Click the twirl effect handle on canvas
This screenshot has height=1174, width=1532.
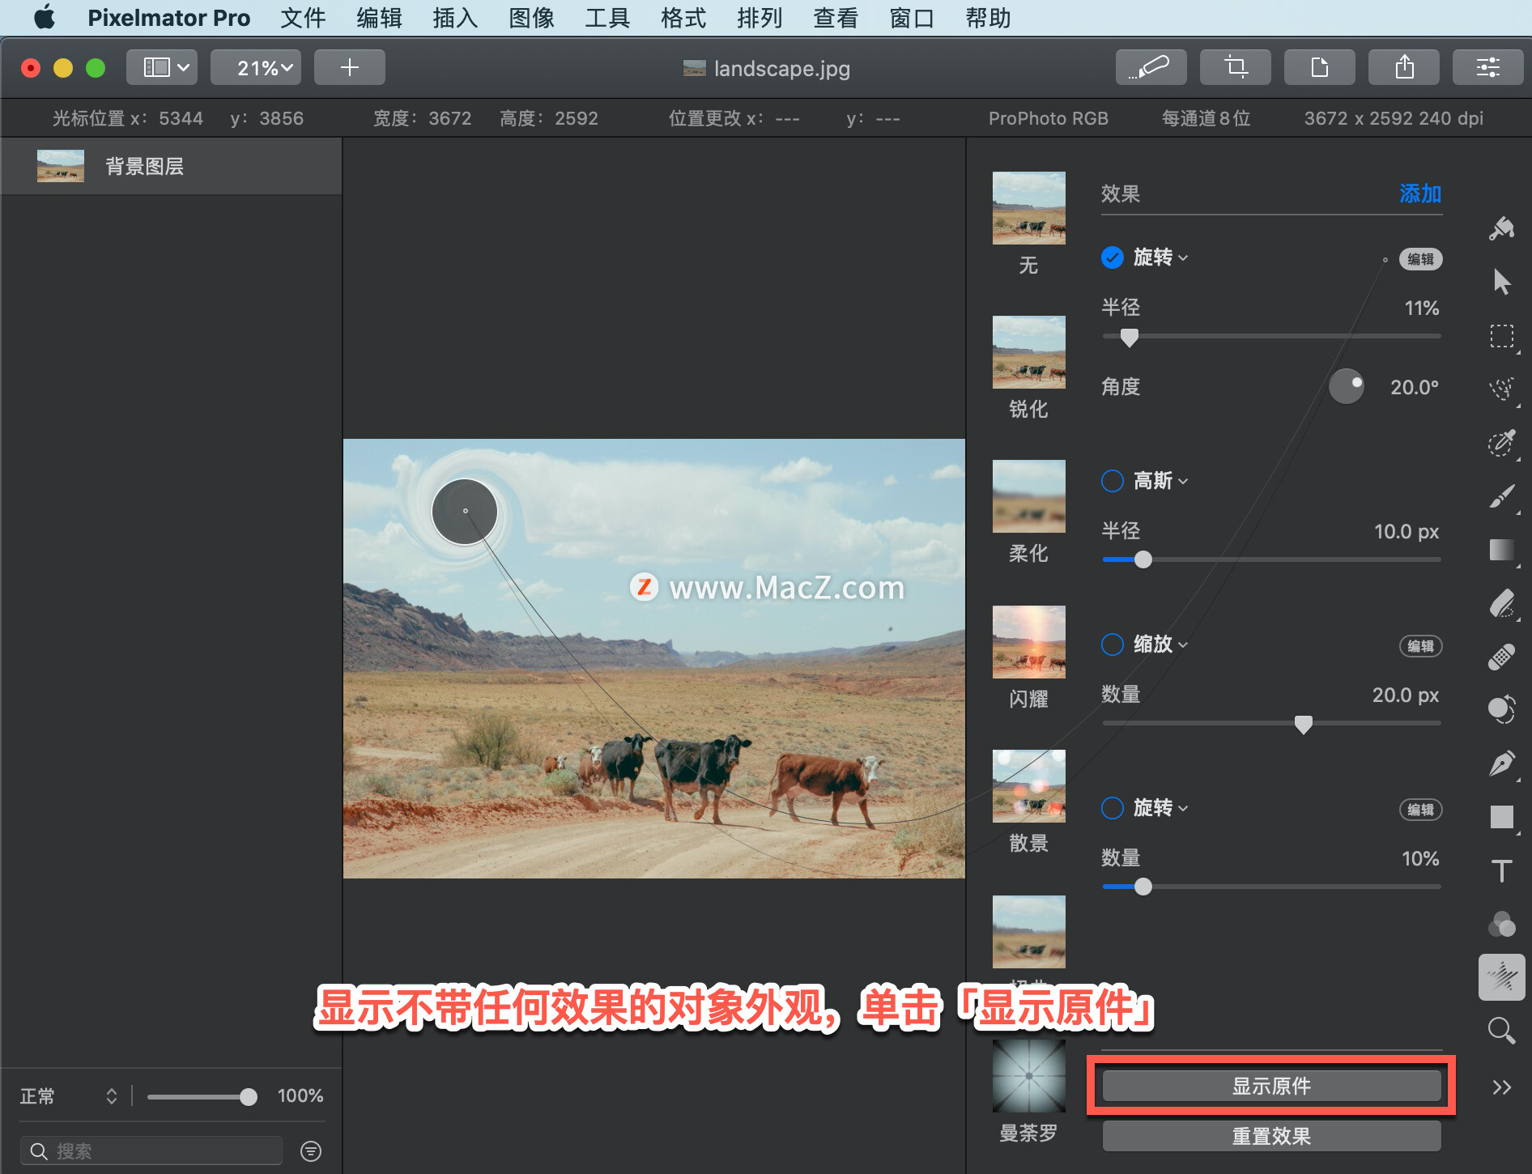465,511
